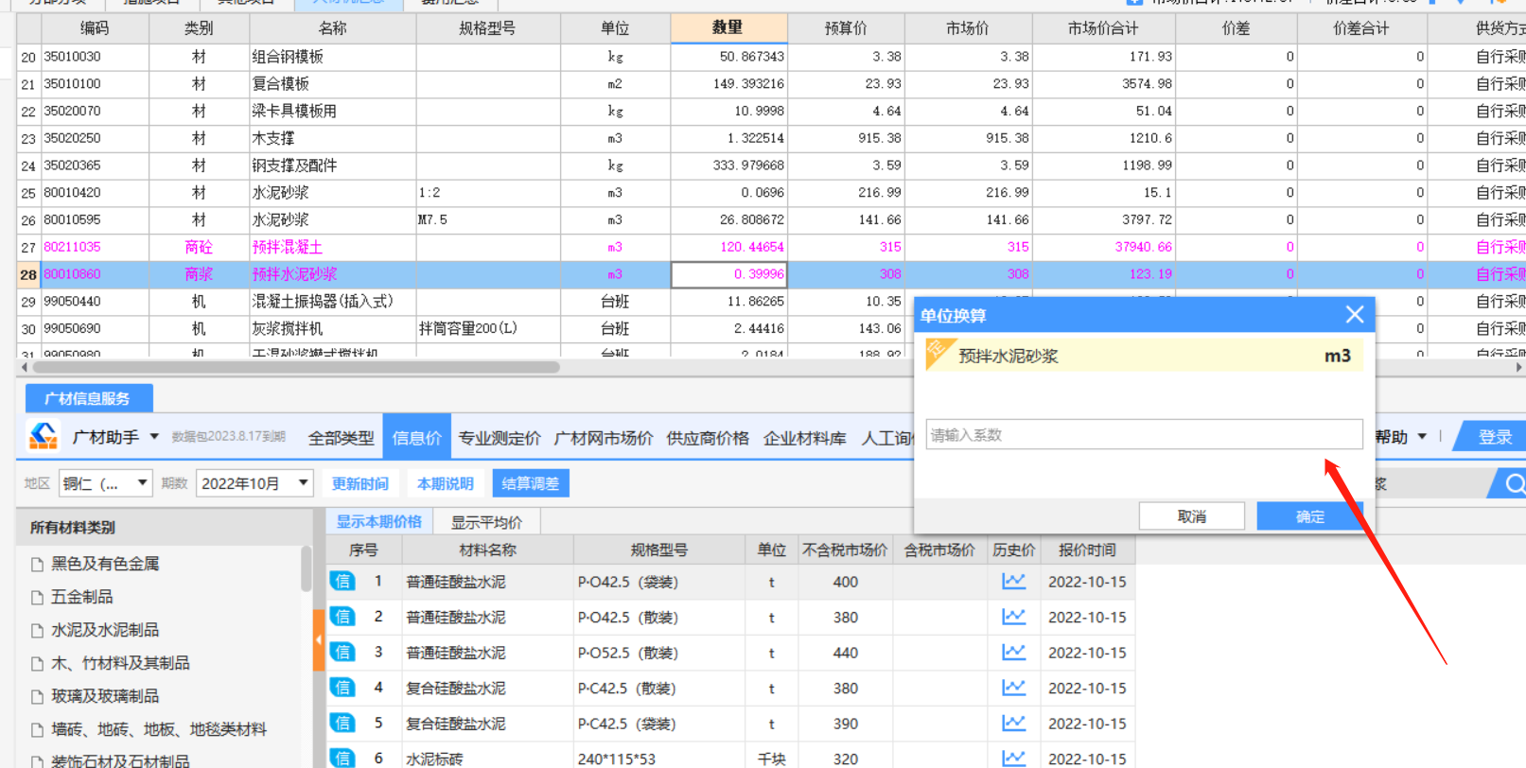
Task: Open history price chart for P·O52.5（散装）
Action: [1013, 653]
